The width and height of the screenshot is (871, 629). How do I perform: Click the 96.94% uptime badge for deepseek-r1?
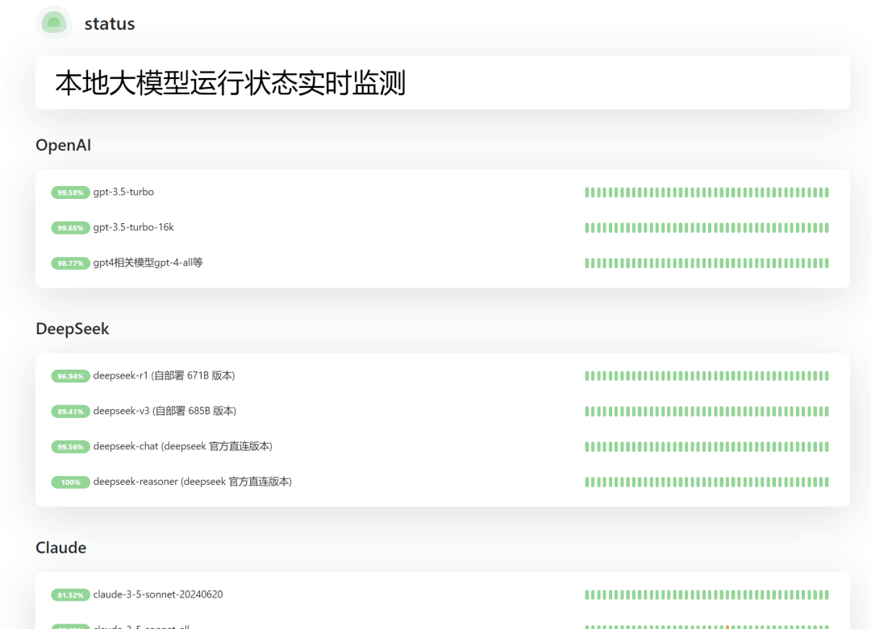[x=70, y=376]
